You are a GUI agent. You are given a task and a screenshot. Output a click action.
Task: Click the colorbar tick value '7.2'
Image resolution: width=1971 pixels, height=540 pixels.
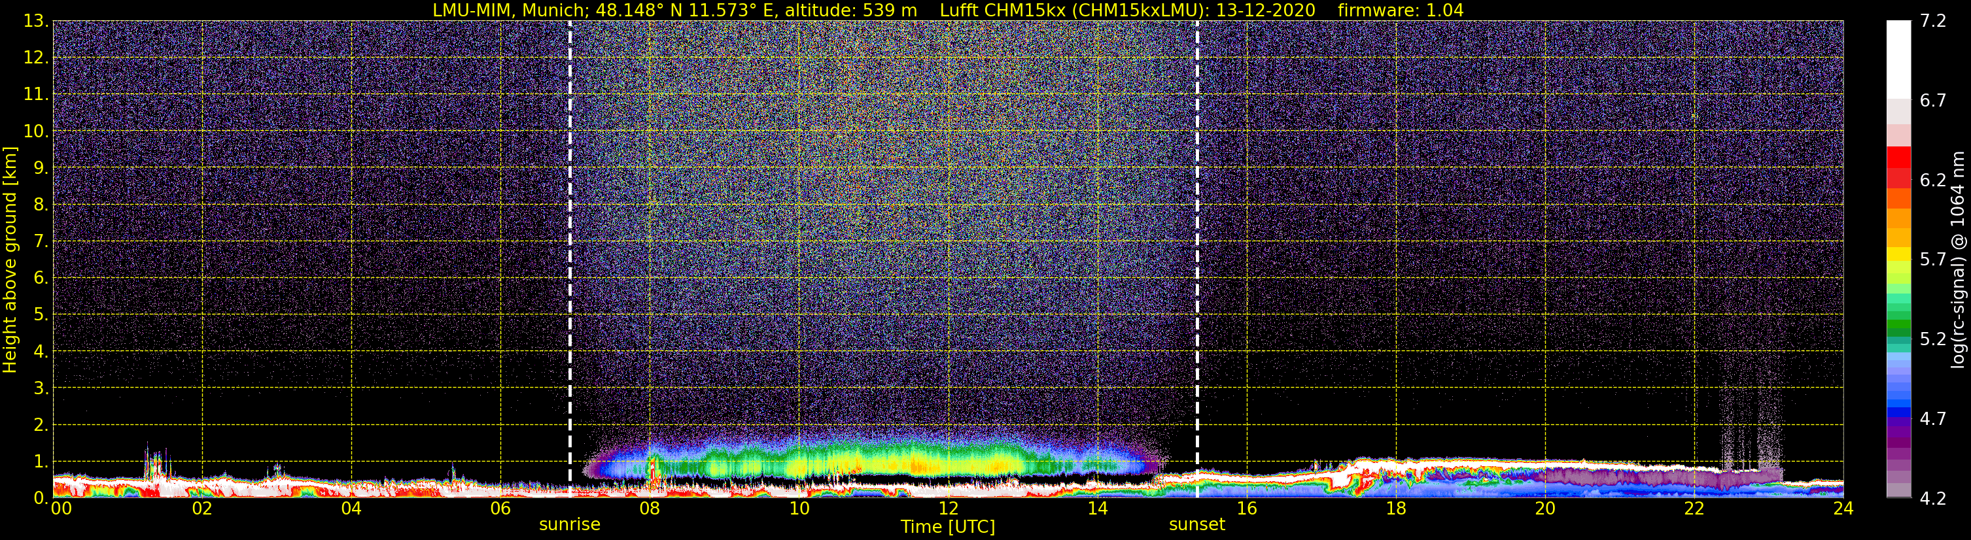1933,21
